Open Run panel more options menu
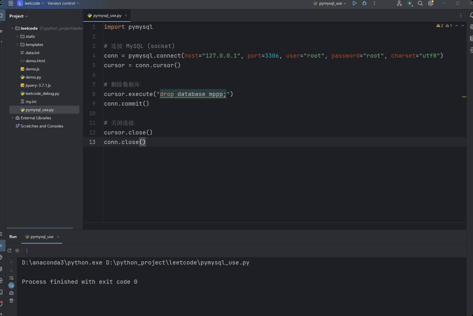The height and width of the screenshot is (316, 473). [x=27, y=251]
